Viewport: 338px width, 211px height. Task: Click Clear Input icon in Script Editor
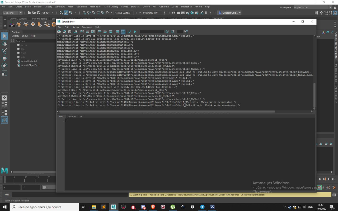pos(88,32)
